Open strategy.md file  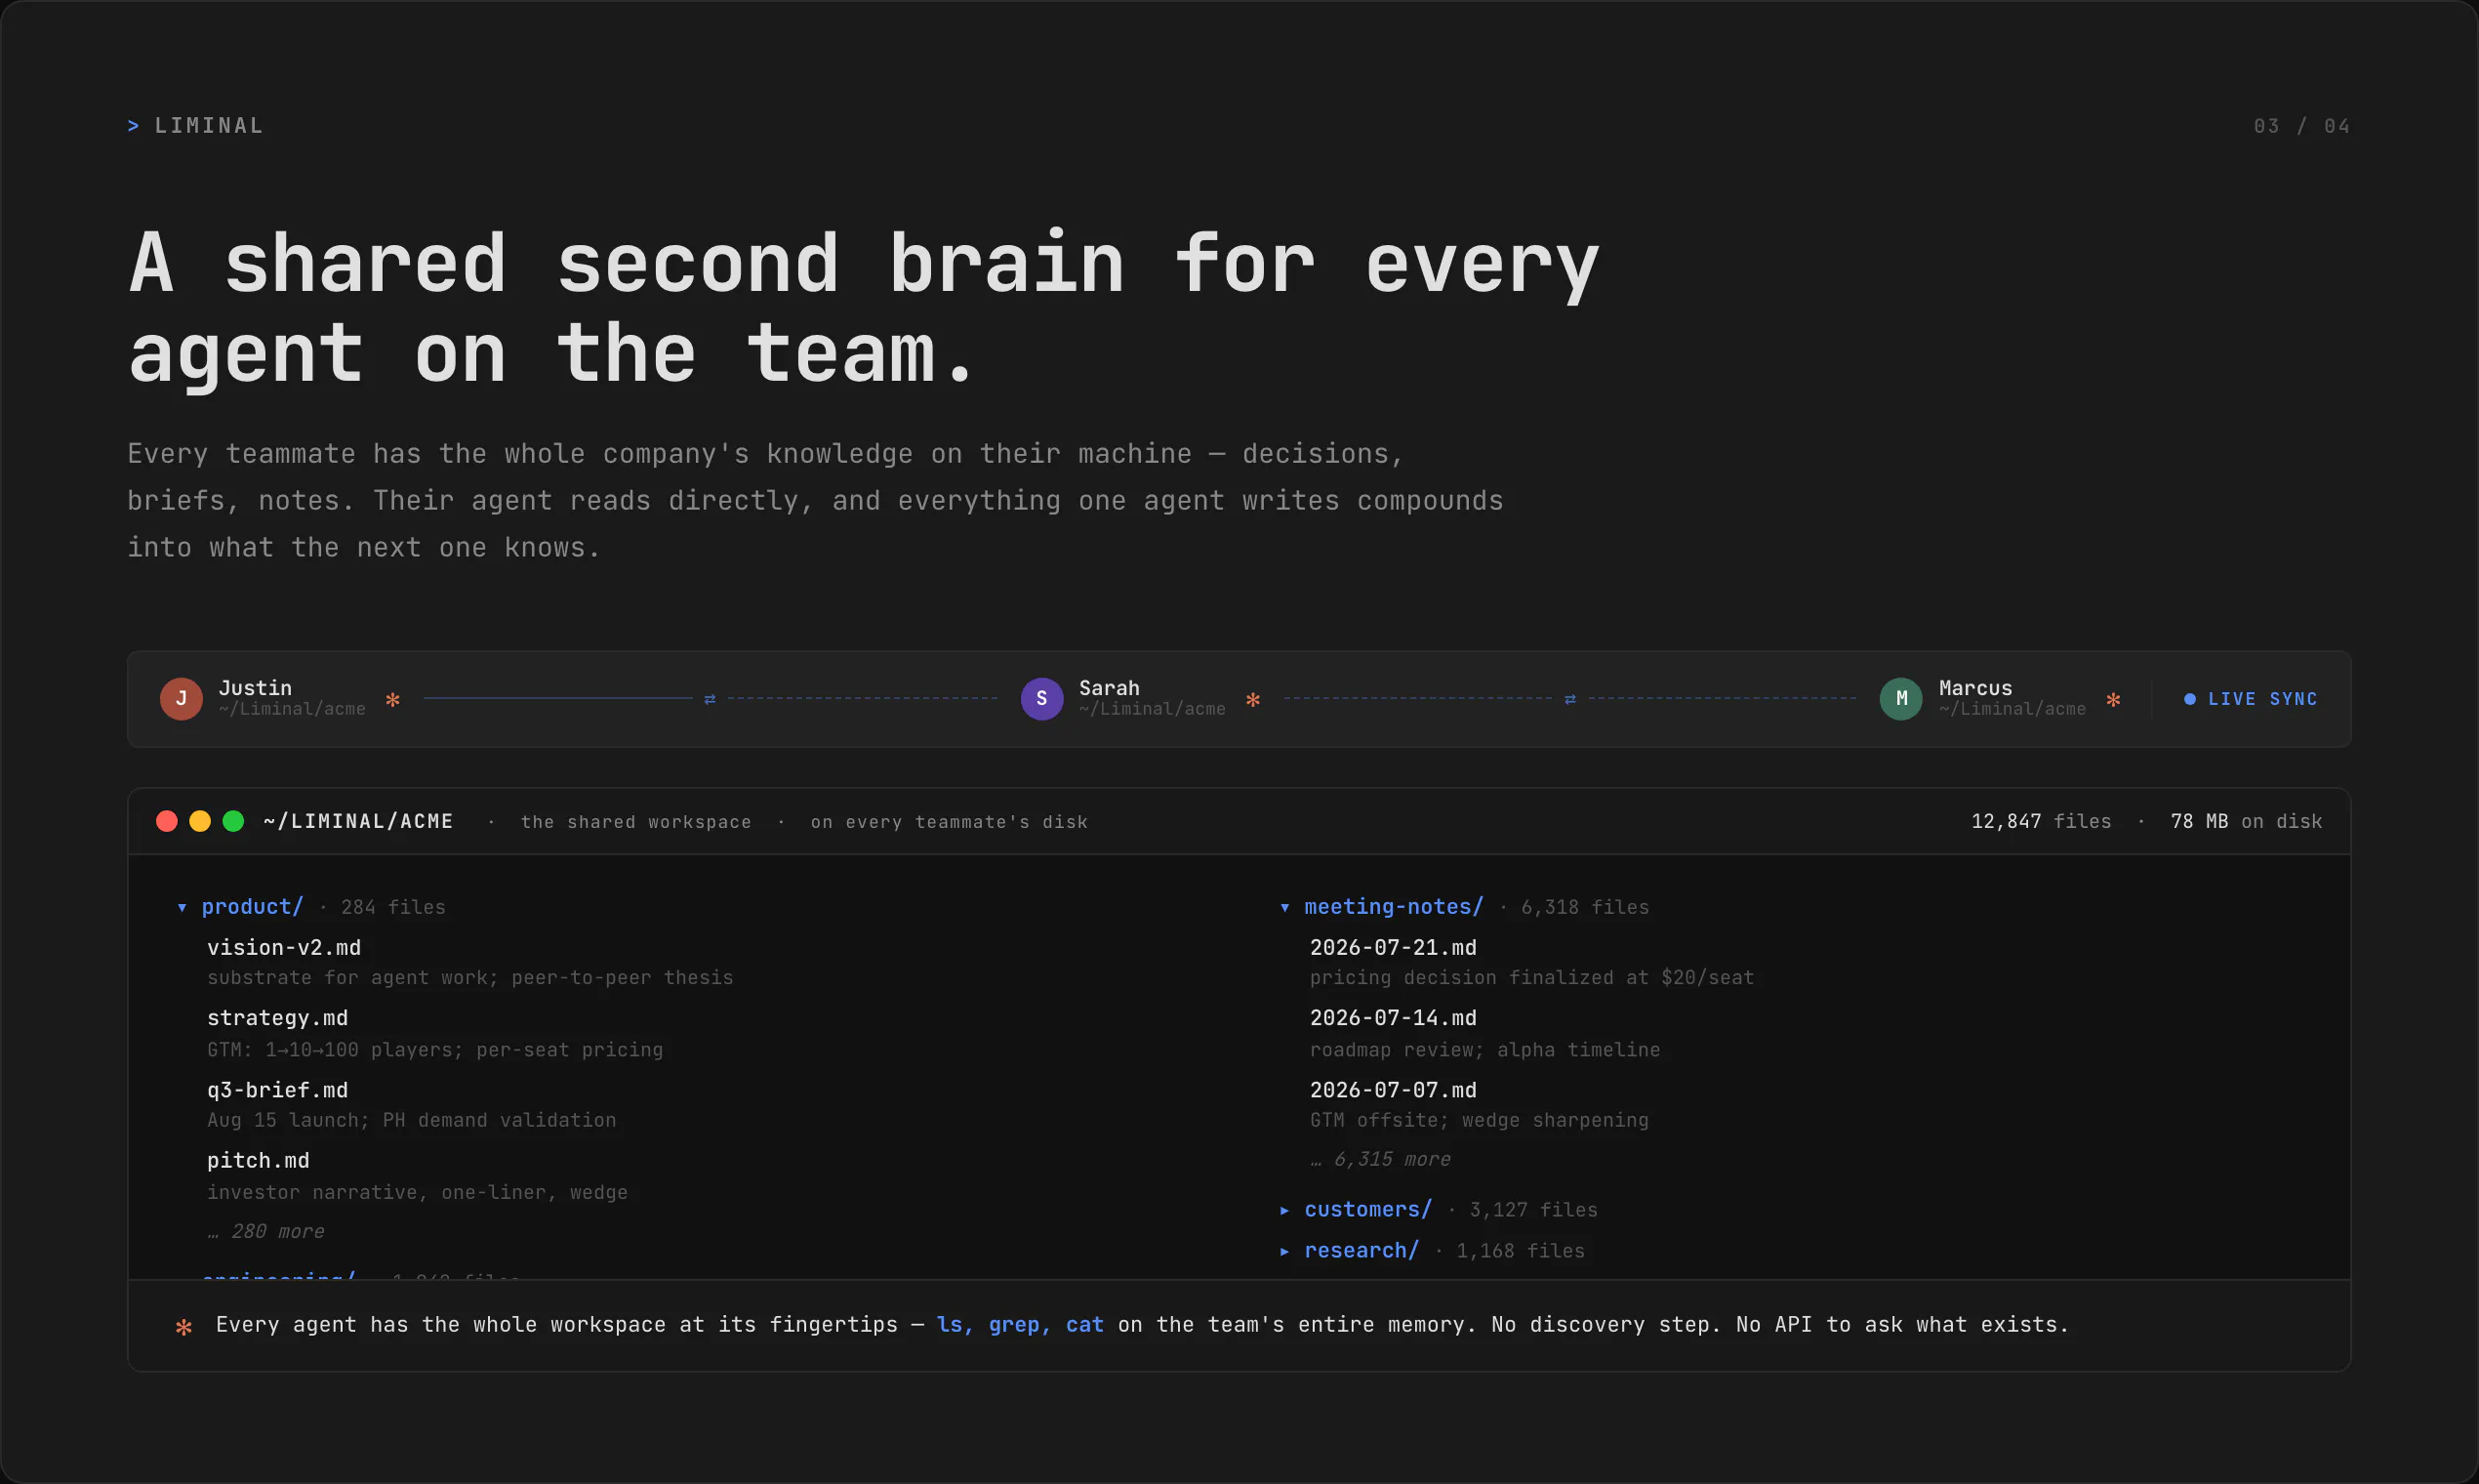tap(278, 1018)
